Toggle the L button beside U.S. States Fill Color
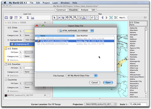Viewport: 151px width, 109px height. tap(21, 52)
